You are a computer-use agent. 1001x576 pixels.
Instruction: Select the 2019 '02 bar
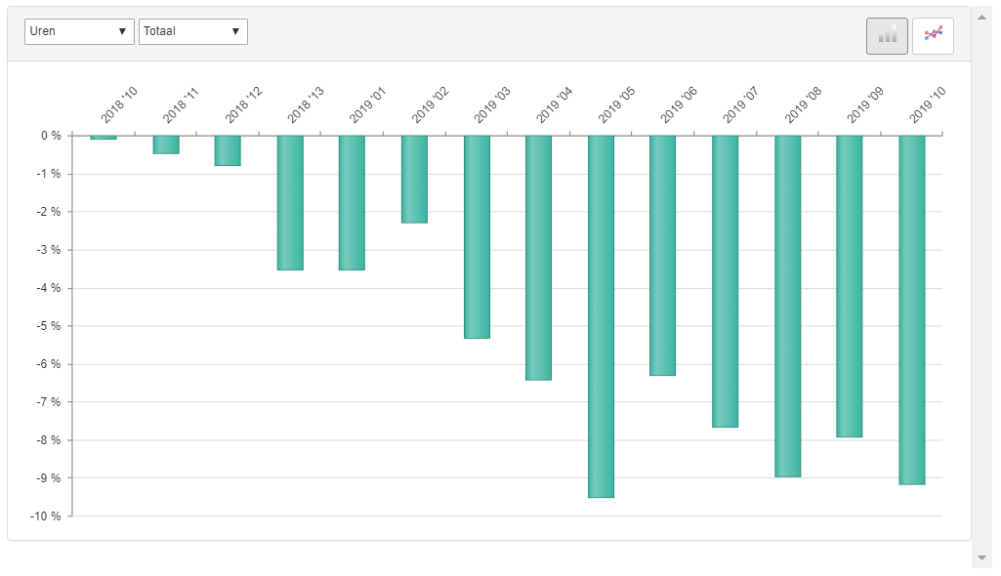point(414,180)
